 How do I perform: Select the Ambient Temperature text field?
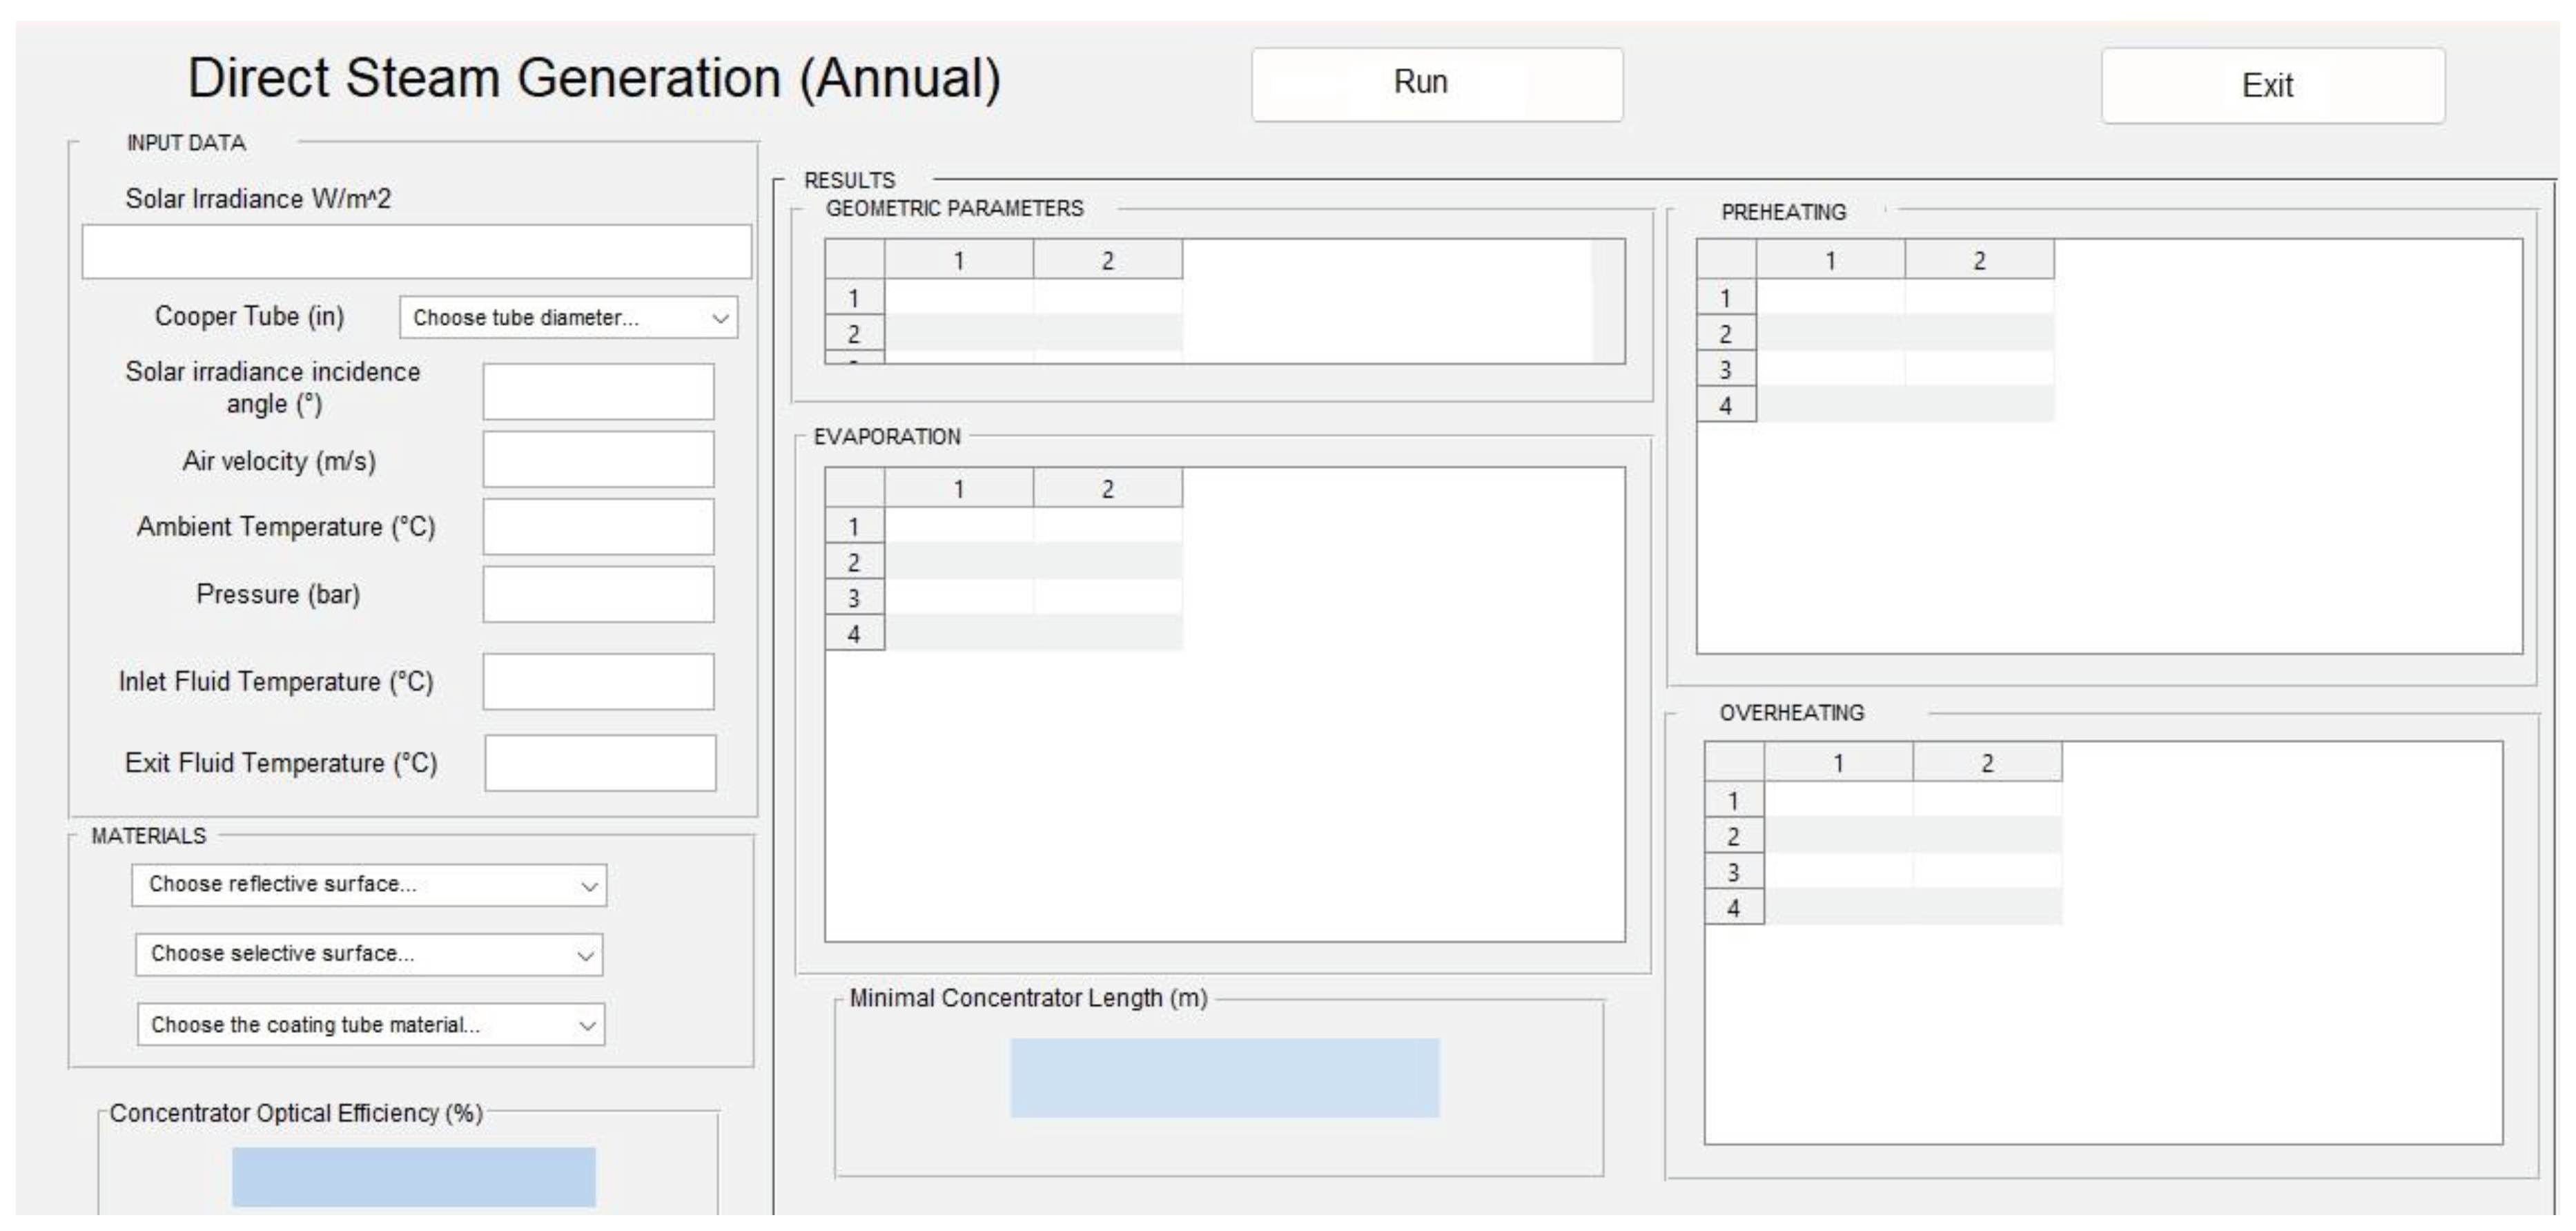pyautogui.click(x=598, y=527)
